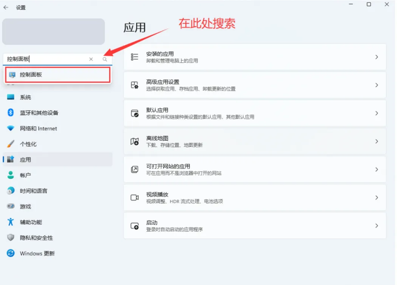Select 帐户 in the sidebar
This screenshot has width=397, height=285.
(x=25, y=175)
